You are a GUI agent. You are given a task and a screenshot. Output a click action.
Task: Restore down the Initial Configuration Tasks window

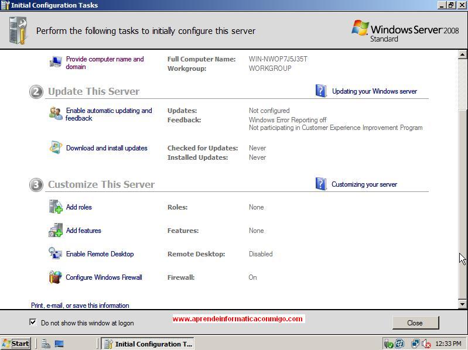(451, 5)
